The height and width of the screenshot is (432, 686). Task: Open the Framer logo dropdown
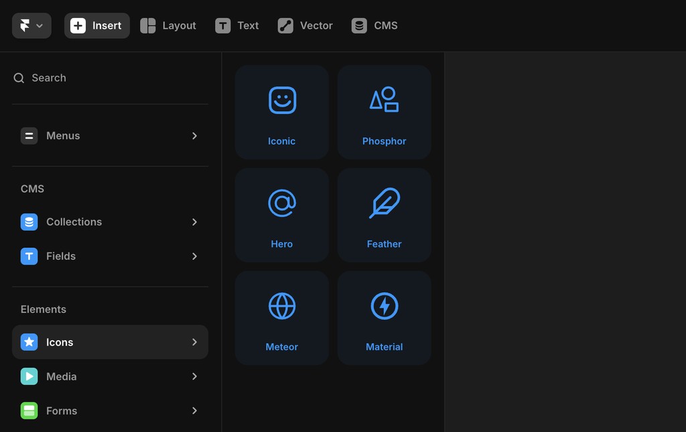(31, 25)
